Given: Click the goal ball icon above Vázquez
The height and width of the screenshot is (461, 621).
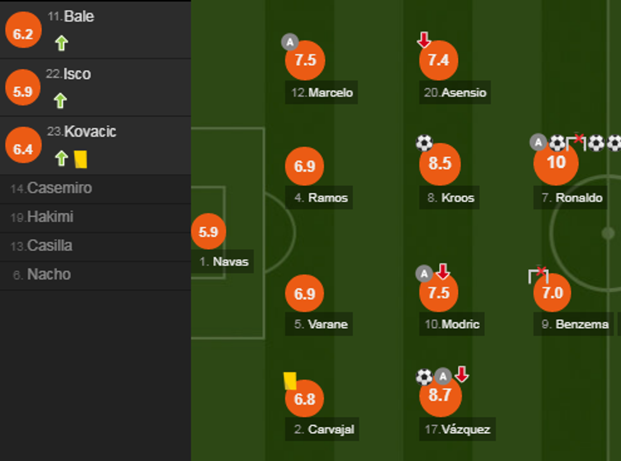Looking at the screenshot, I should 424,377.
